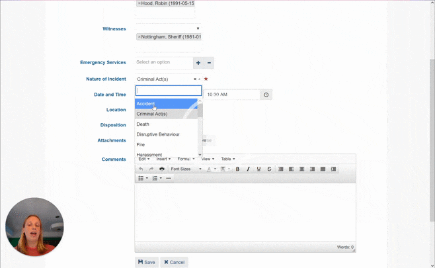Select Disruptive Behaviour from the dropdown list
The width and height of the screenshot is (435, 268).
(x=158, y=134)
